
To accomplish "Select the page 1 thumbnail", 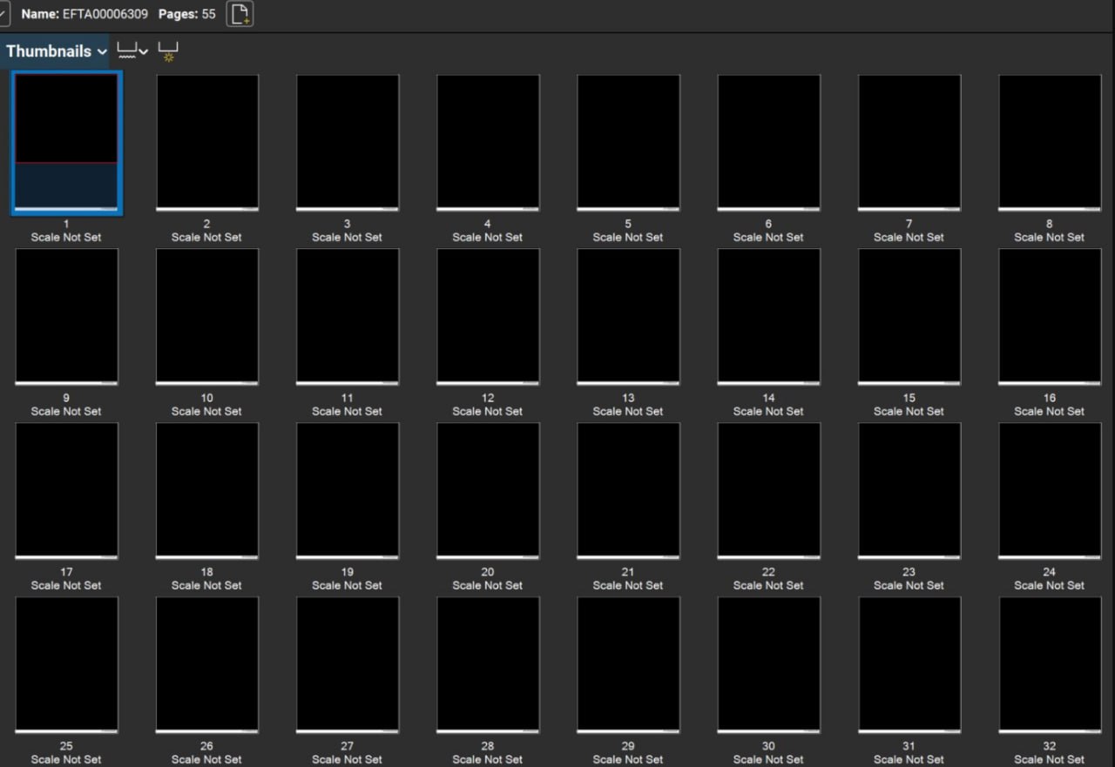I will pyautogui.click(x=67, y=142).
